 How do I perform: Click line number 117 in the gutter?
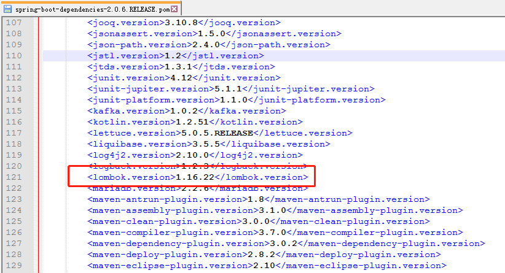14,133
